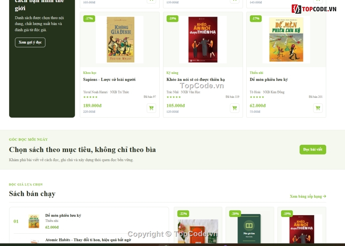Open the Không Gia Đình cover image
The height and width of the screenshot is (246, 345).
121,40
